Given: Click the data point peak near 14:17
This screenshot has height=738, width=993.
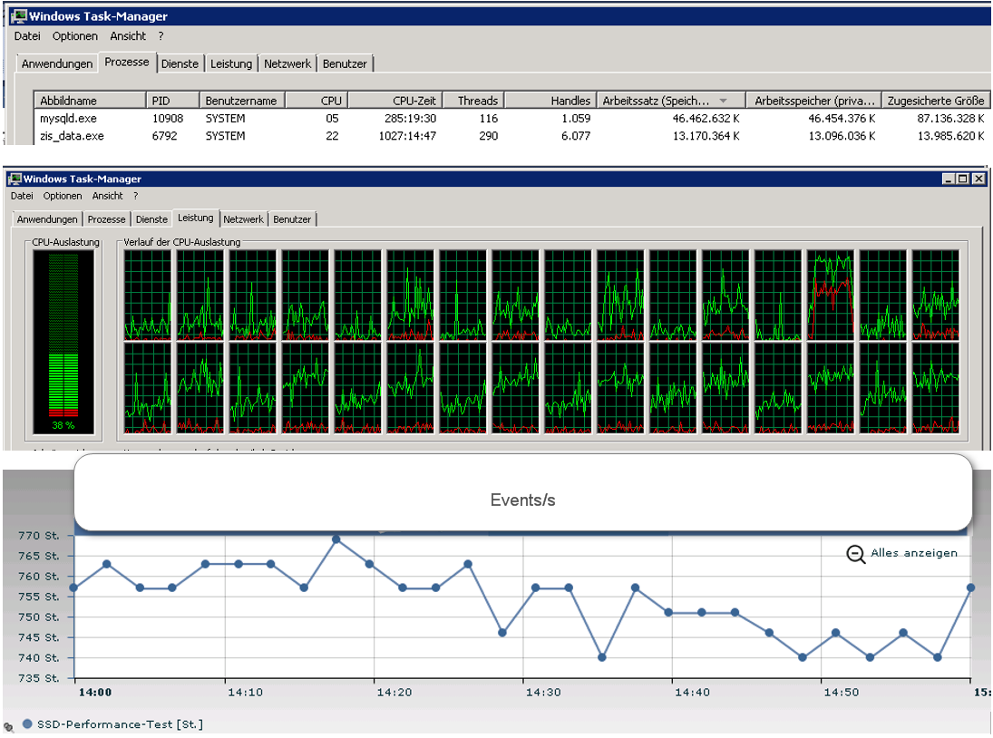Looking at the screenshot, I should click(336, 540).
